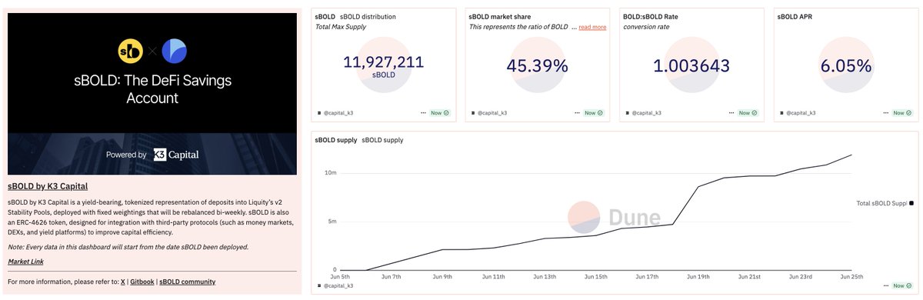
Task: Open the sBOLD community link
Action: point(188,282)
